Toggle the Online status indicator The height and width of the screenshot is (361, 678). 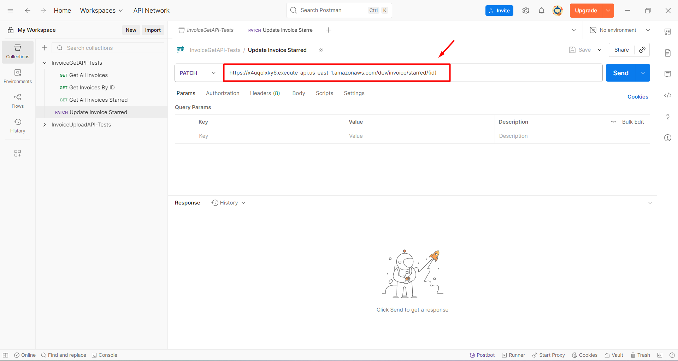click(24, 355)
